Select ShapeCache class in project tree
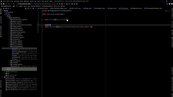The height and width of the screenshot is (97, 173). coord(17,57)
